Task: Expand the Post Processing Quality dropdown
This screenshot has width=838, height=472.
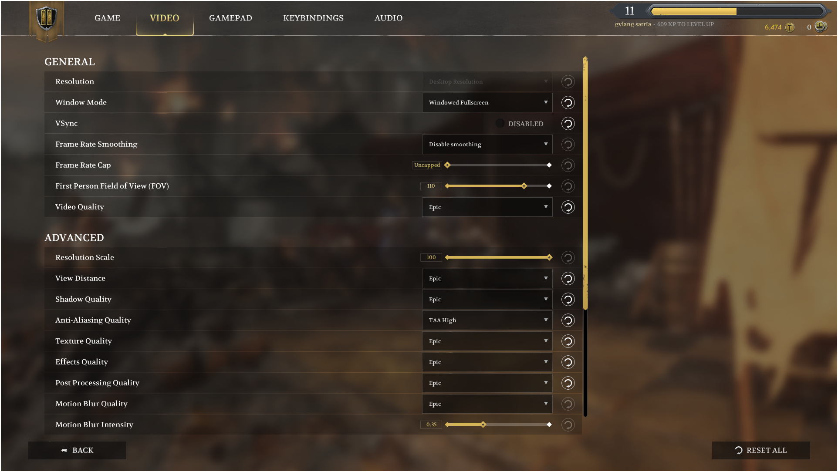Action: [x=487, y=383]
